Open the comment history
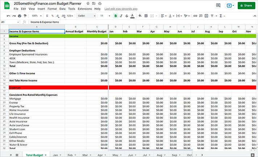258x157 pixels. pyautogui.click(x=218, y=5)
